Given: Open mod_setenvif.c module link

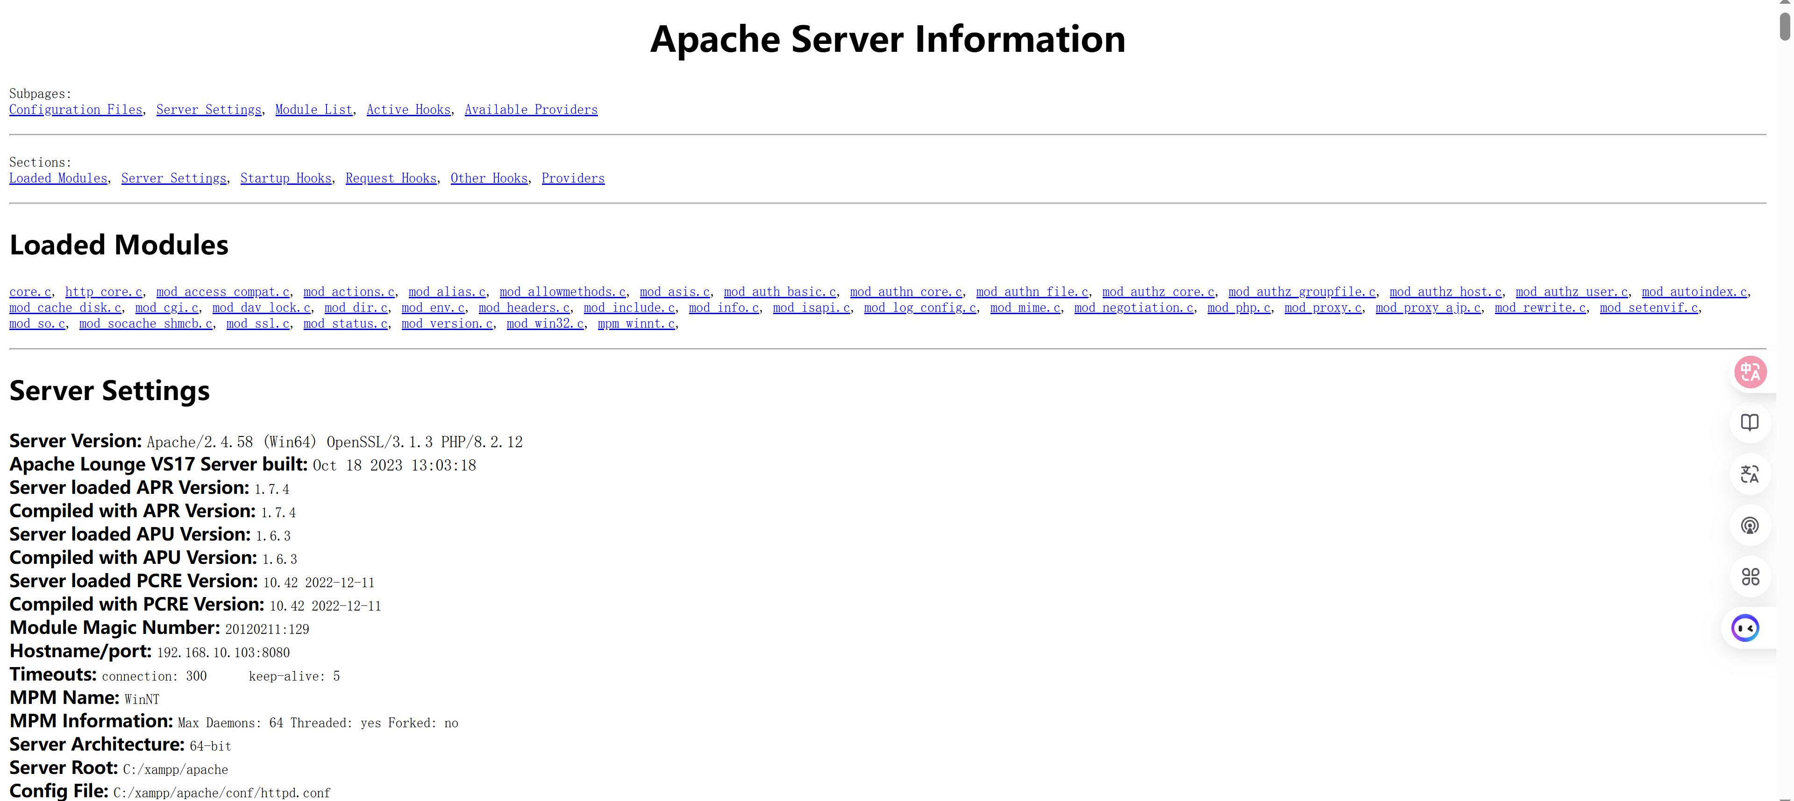Looking at the screenshot, I should [1649, 308].
